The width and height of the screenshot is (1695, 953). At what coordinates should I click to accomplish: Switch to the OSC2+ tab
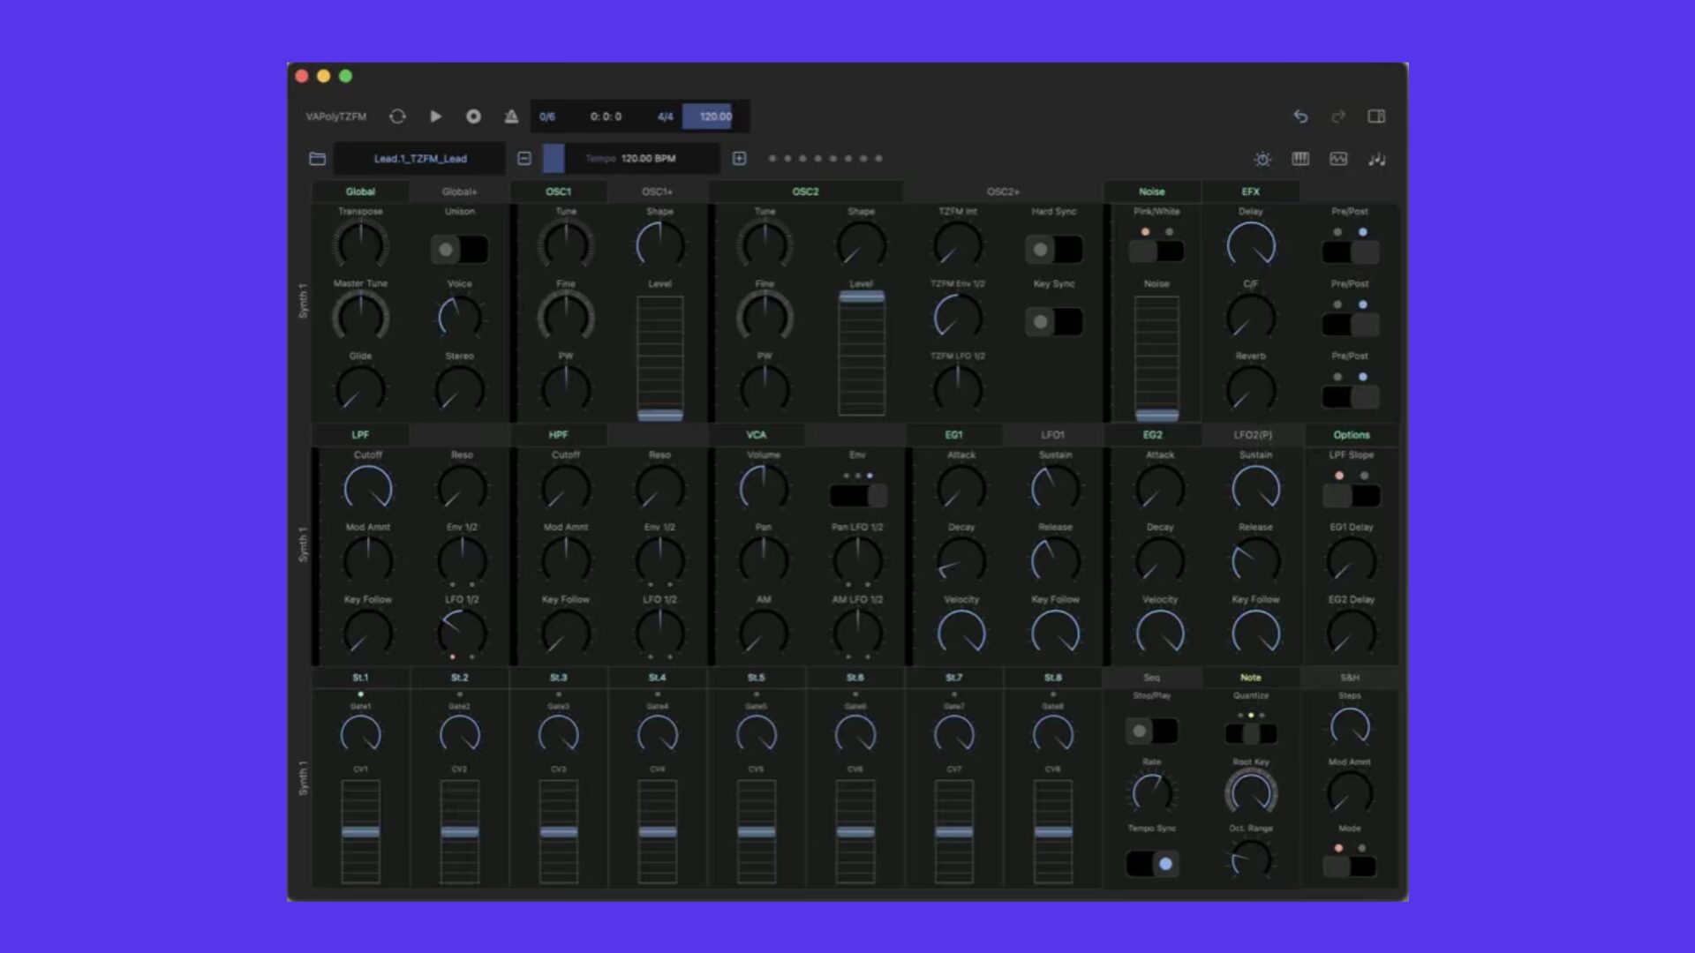[1003, 191]
